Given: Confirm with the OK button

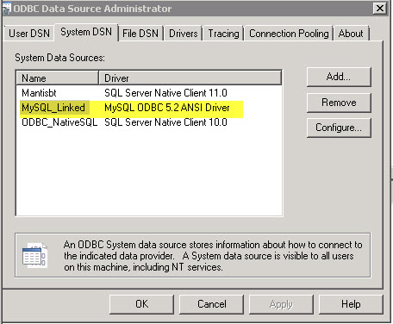Looking at the screenshot, I should point(141,304).
